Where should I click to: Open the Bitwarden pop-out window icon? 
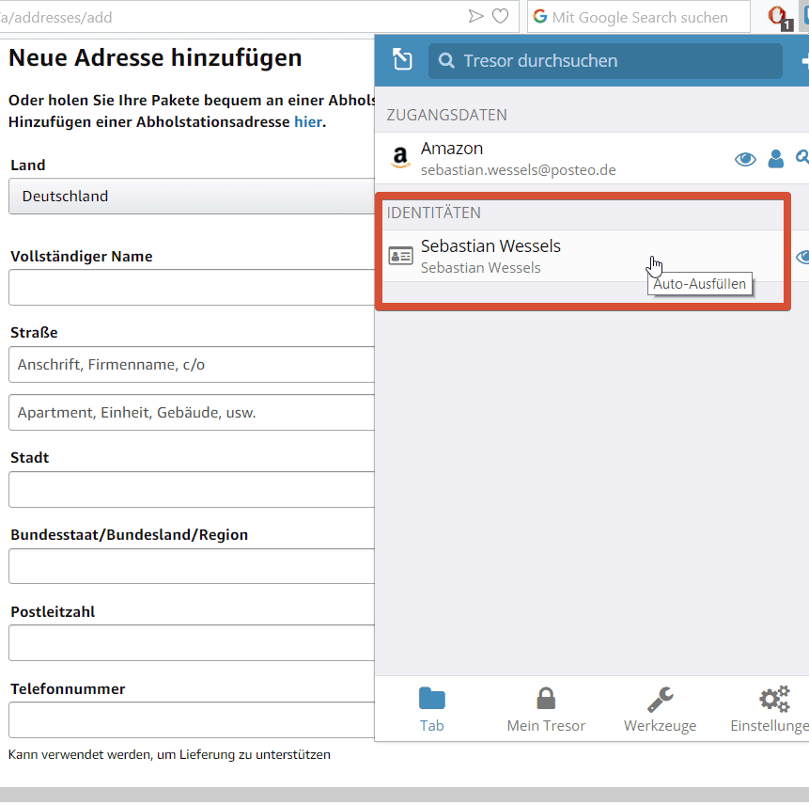click(x=402, y=59)
